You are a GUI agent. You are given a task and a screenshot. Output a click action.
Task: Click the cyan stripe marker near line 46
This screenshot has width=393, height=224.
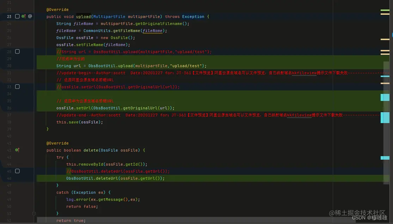click(385, 158)
